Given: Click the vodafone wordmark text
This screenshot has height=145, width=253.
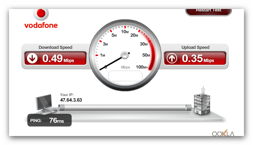Looking at the screenshot, I should (x=41, y=25).
